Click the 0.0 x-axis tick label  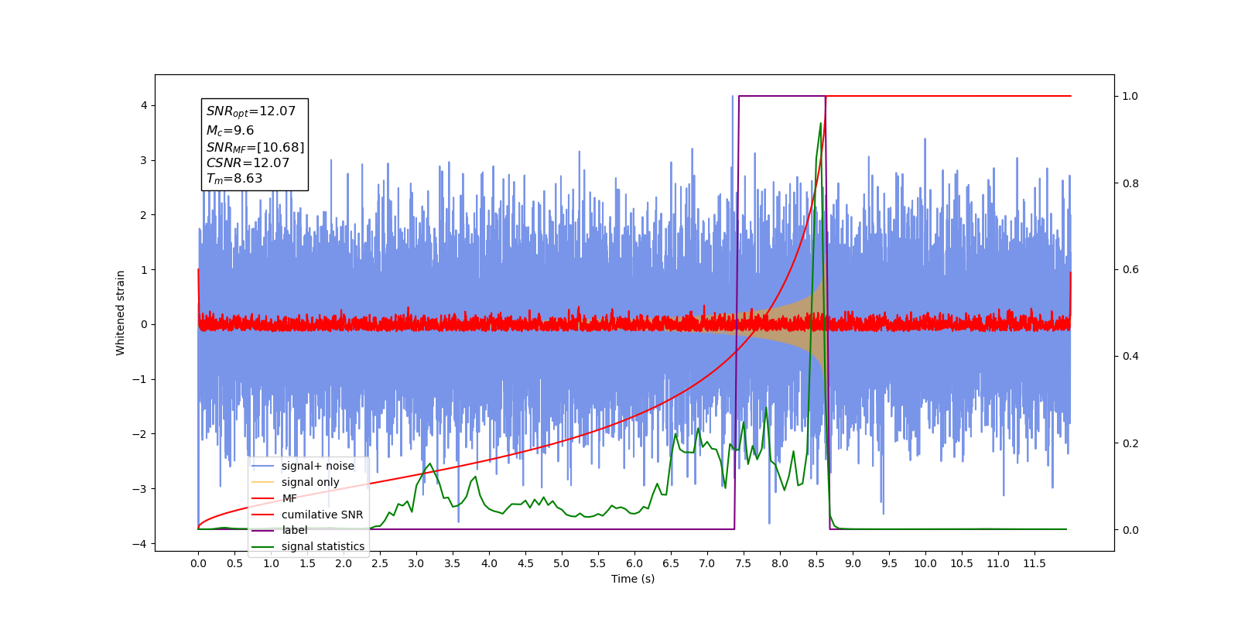click(x=198, y=563)
